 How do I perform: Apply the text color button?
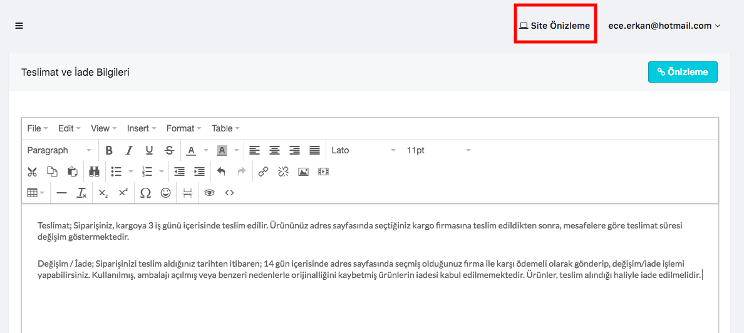click(191, 150)
